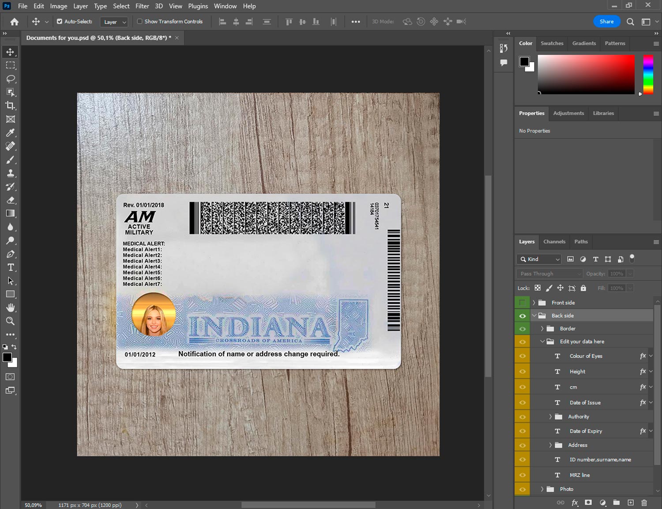This screenshot has height=509, width=662.
Task: Click the Delete layer trash icon
Action: (644, 502)
